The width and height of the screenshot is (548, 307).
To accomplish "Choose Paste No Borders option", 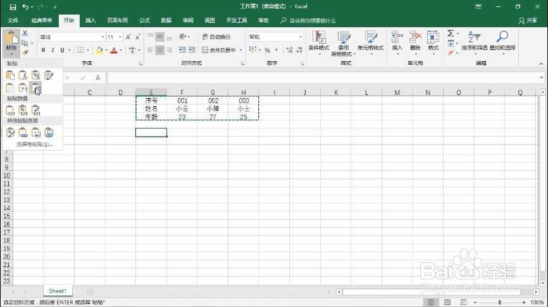I will [x=10, y=88].
